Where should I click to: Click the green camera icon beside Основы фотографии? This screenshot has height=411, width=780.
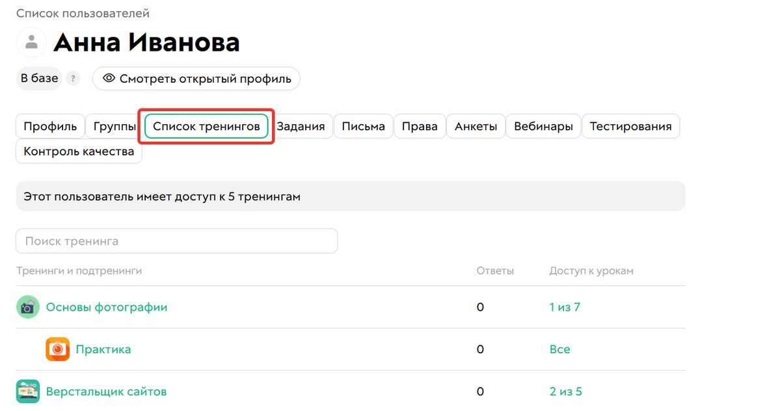tap(27, 306)
